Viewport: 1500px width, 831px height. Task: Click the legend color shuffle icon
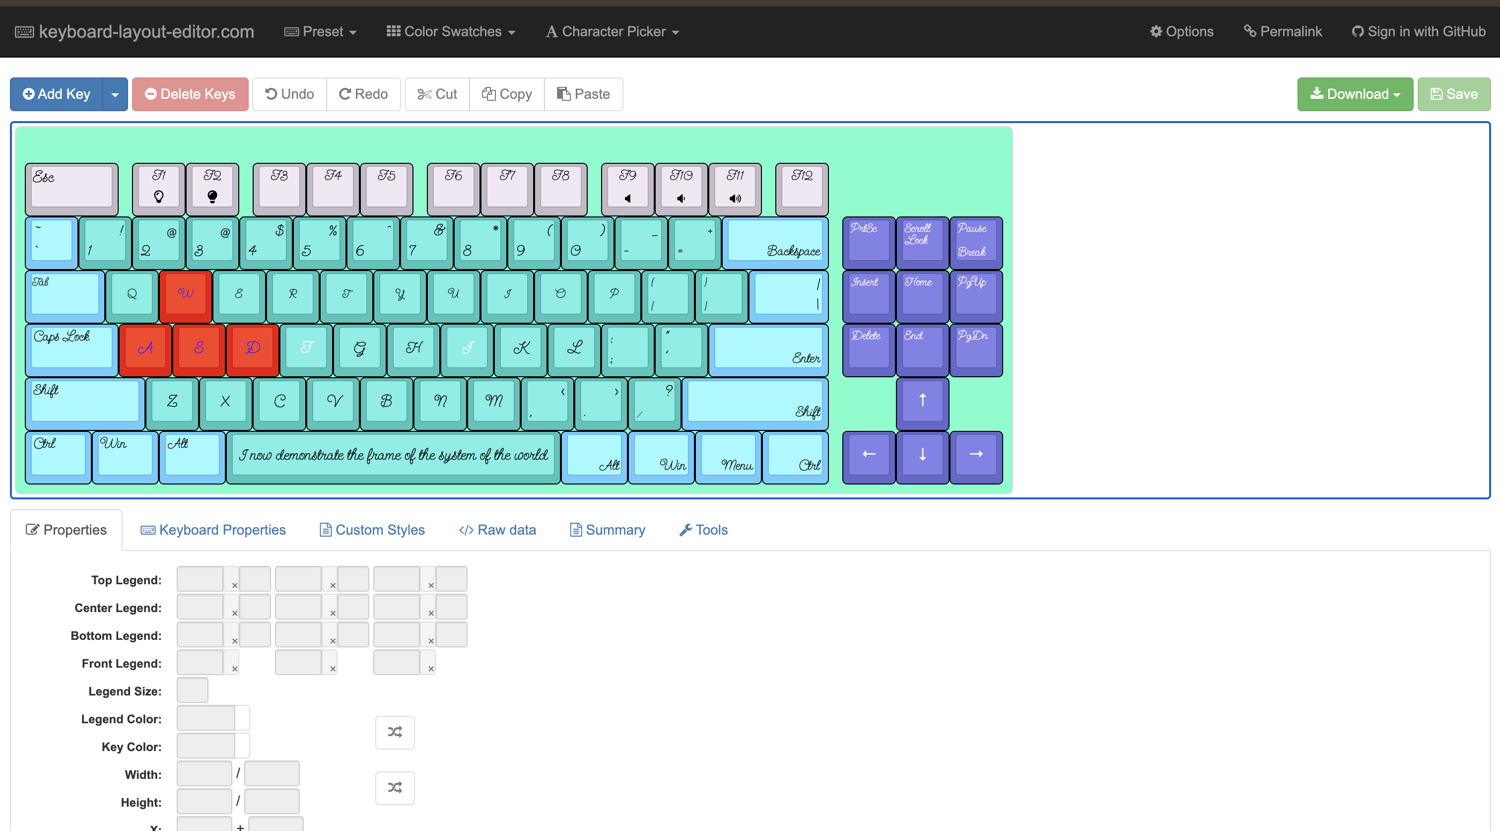(x=395, y=732)
